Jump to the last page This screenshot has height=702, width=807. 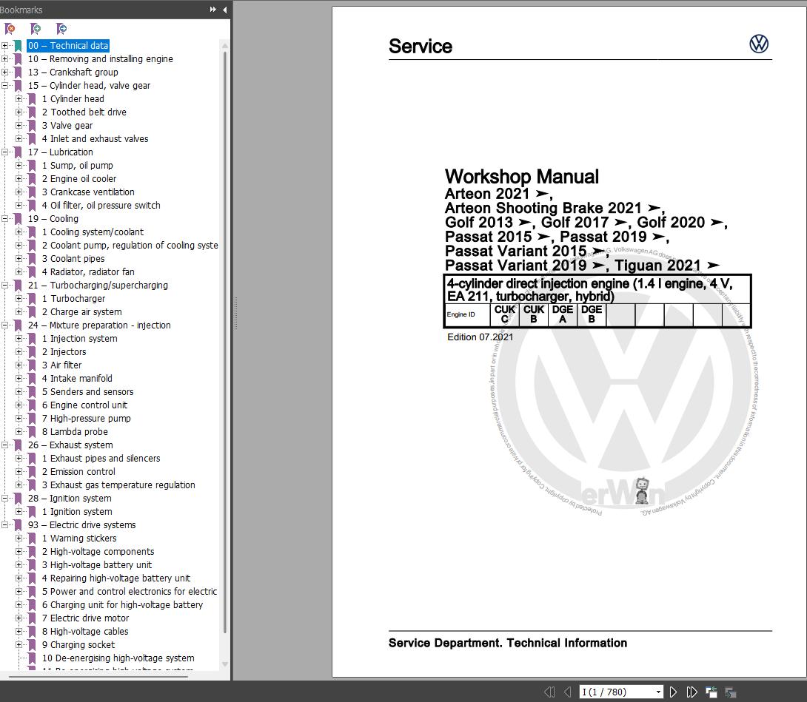[692, 692]
